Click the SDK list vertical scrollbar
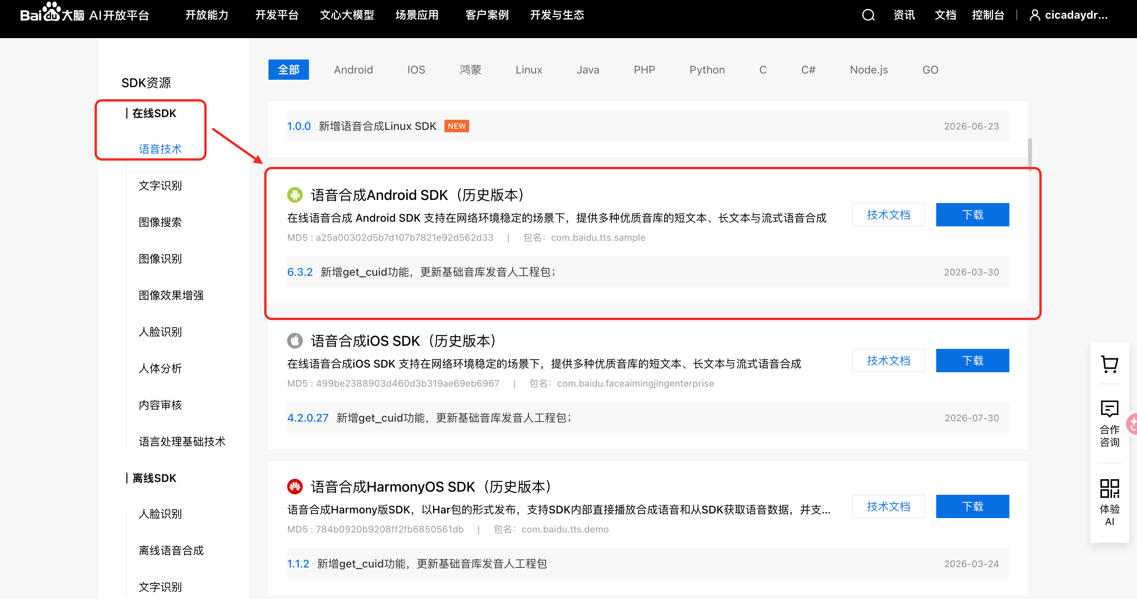Image resolution: width=1137 pixels, height=599 pixels. 1029,154
